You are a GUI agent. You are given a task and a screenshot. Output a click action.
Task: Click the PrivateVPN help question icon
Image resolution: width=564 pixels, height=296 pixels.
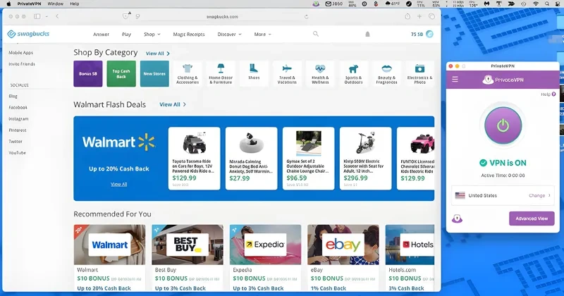(x=553, y=94)
